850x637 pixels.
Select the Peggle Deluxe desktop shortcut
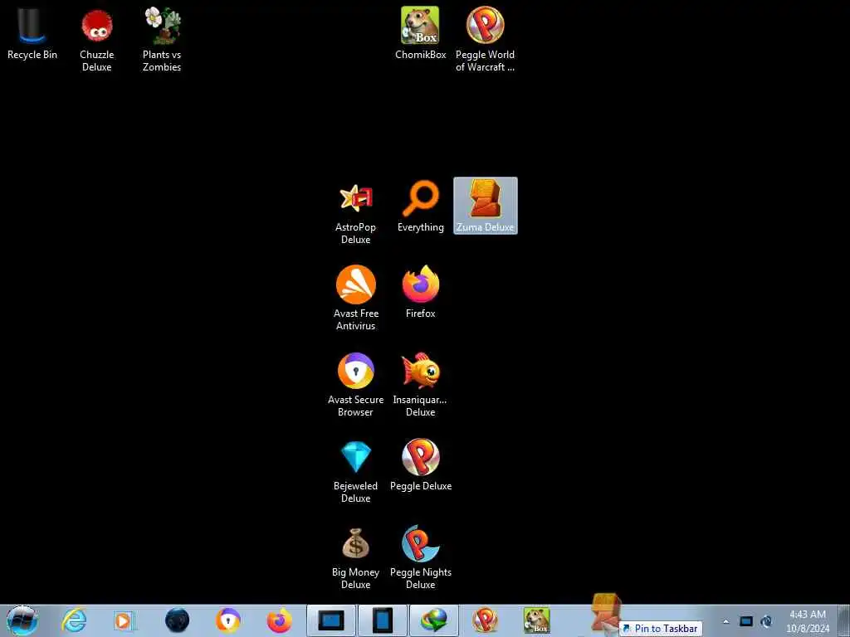(421, 464)
